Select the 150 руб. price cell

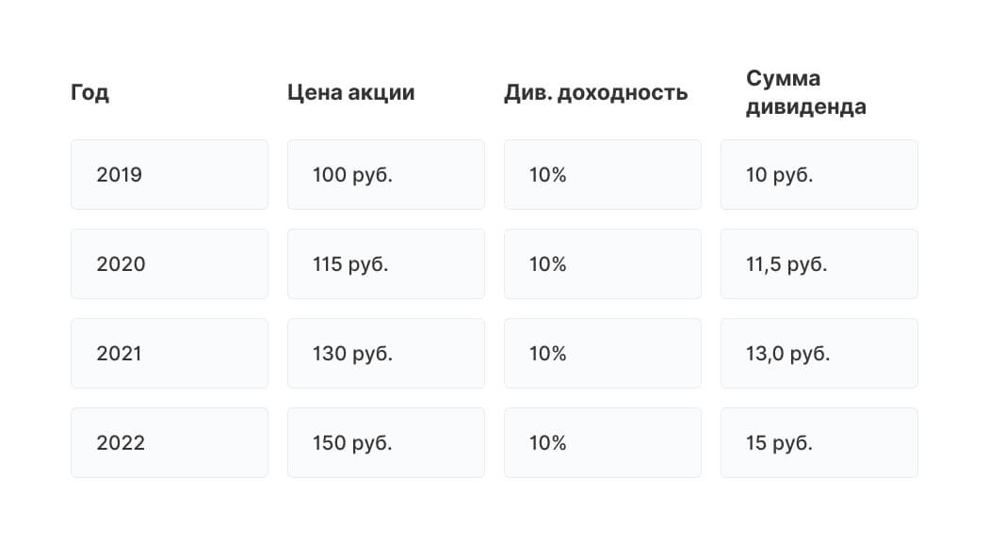click(x=386, y=443)
